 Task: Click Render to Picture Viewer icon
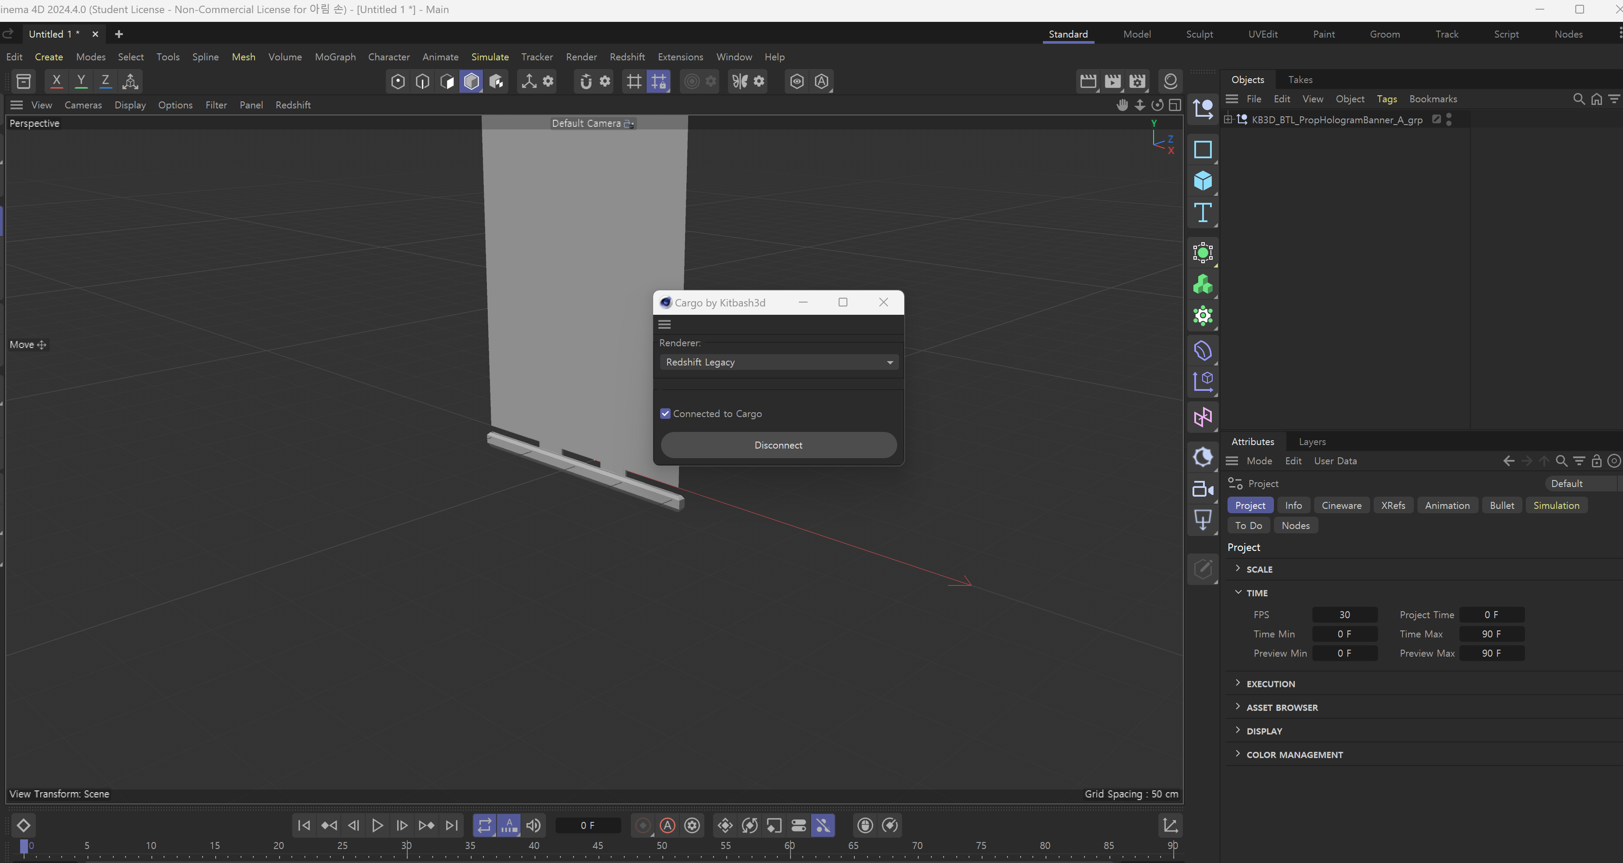click(x=1112, y=81)
